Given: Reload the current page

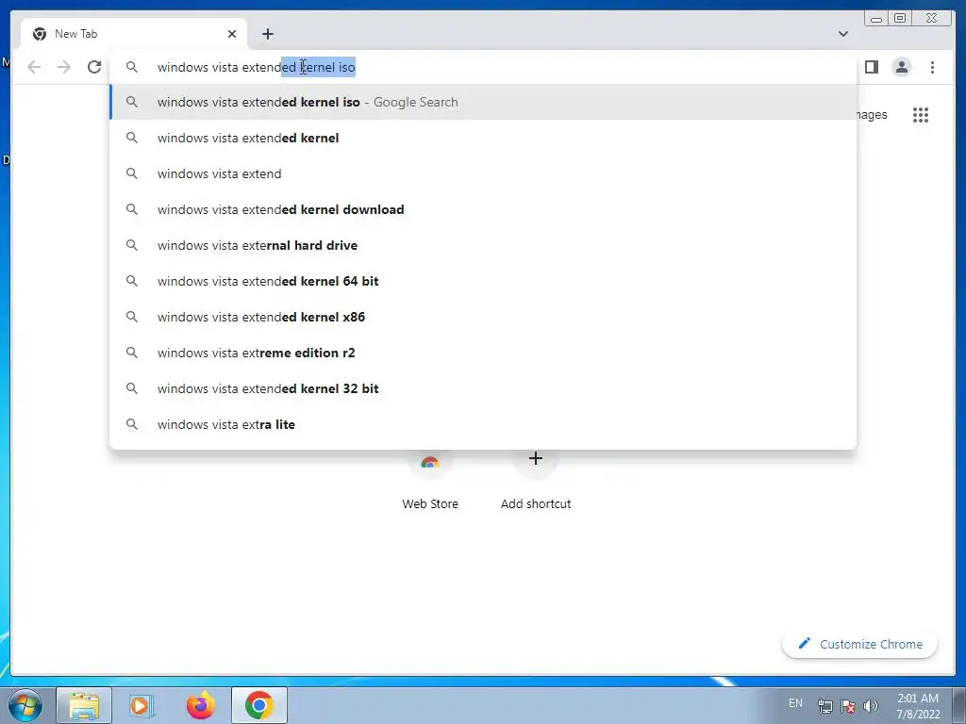Looking at the screenshot, I should pyautogui.click(x=94, y=67).
